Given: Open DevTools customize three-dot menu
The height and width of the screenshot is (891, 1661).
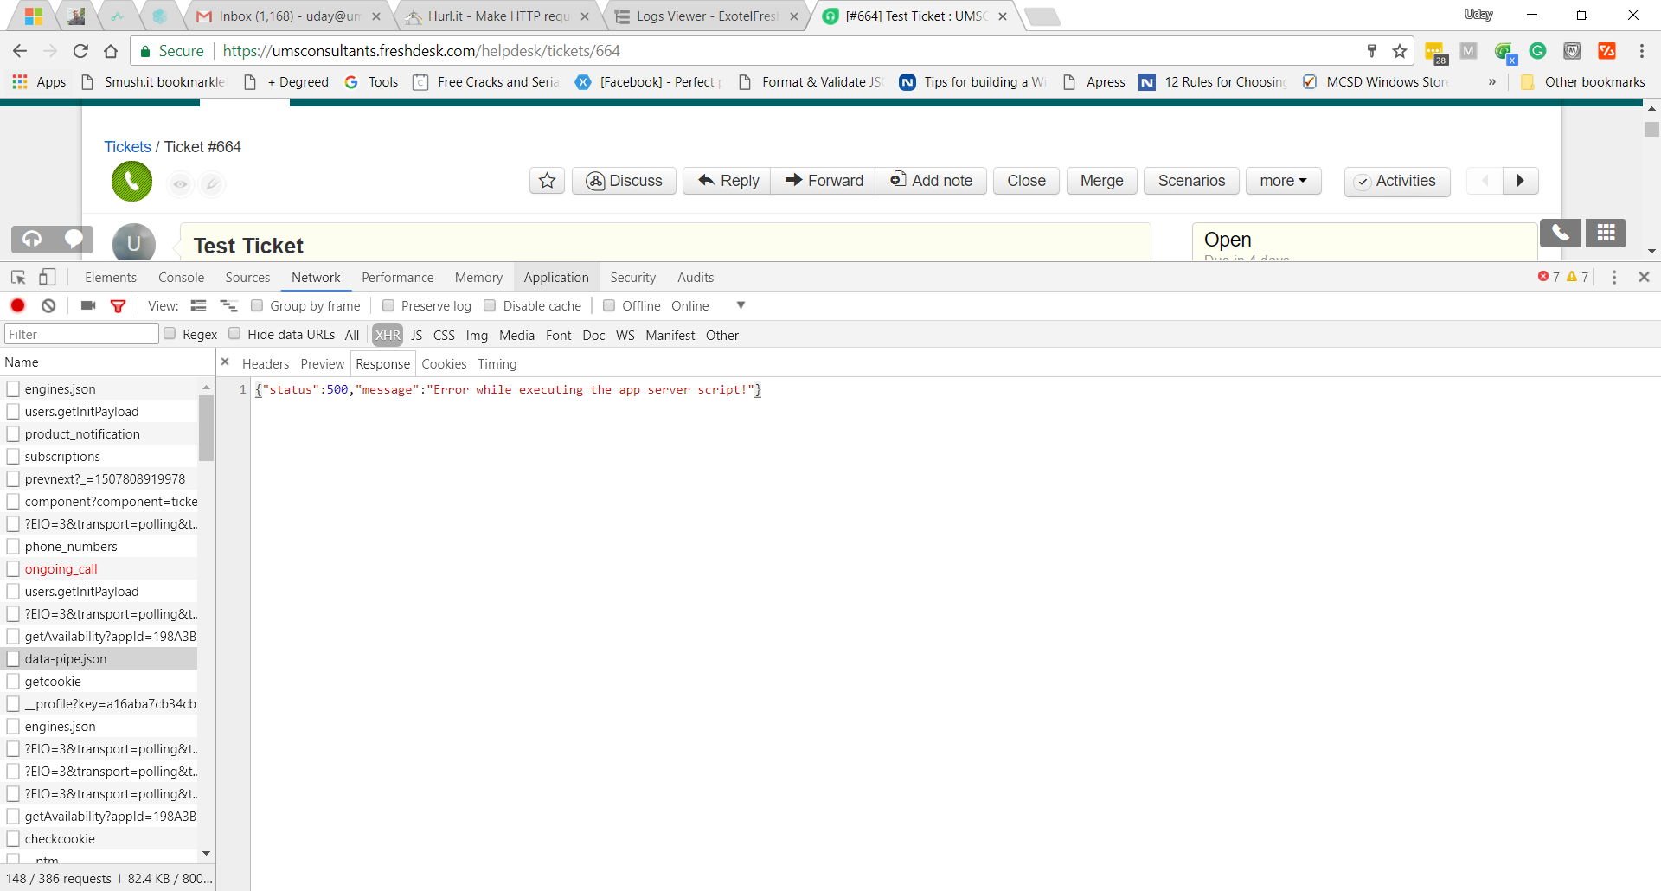Looking at the screenshot, I should pos(1613,277).
